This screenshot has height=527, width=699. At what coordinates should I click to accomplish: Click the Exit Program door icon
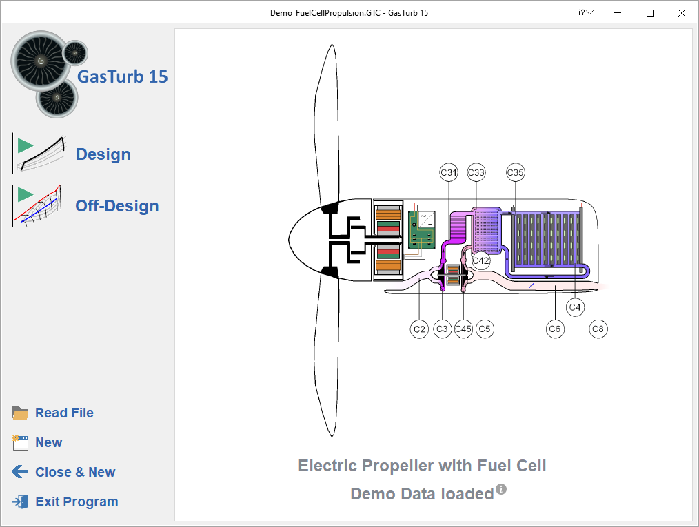(x=20, y=502)
